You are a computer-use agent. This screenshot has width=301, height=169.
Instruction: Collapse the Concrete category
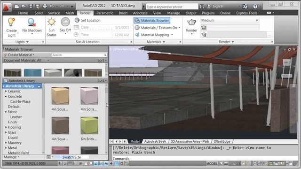click(x=6, y=97)
